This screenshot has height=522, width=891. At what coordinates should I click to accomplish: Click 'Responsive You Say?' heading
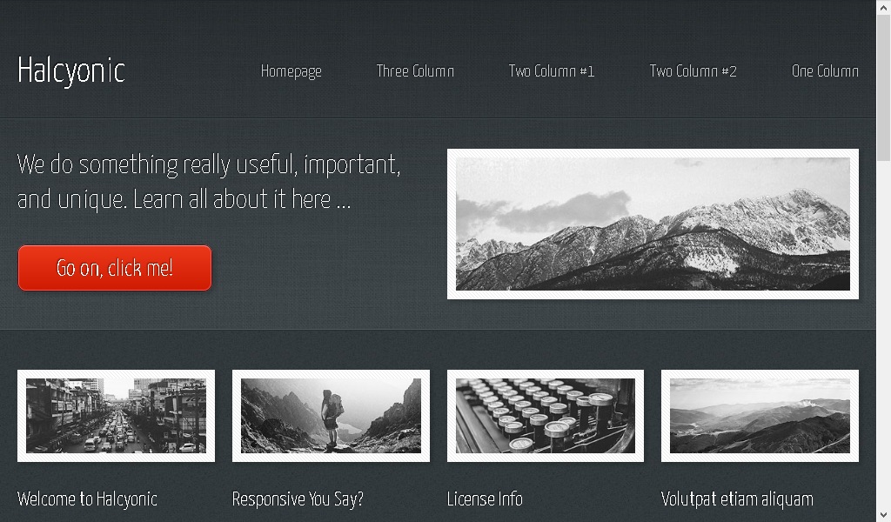pyautogui.click(x=298, y=499)
